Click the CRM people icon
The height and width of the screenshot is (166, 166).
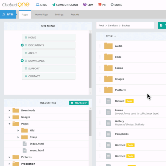(x=85, y=5)
